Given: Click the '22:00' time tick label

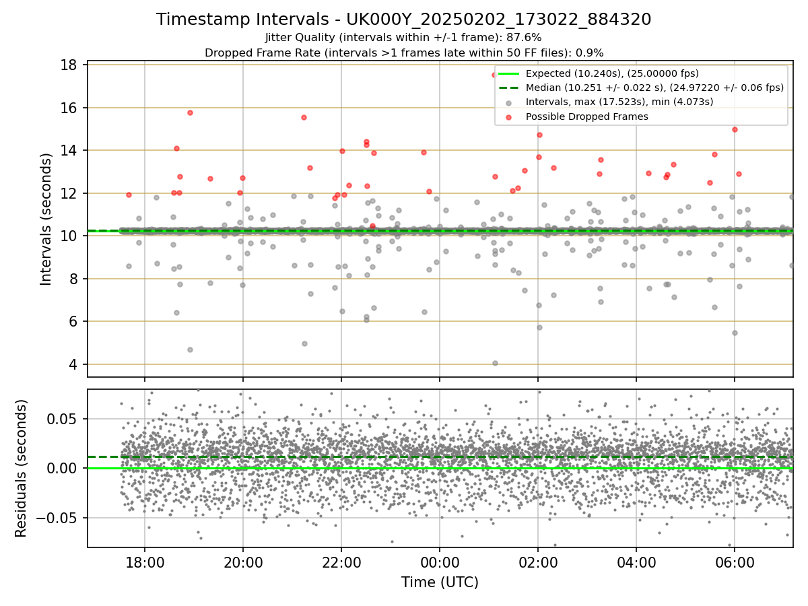Looking at the screenshot, I should tap(341, 562).
